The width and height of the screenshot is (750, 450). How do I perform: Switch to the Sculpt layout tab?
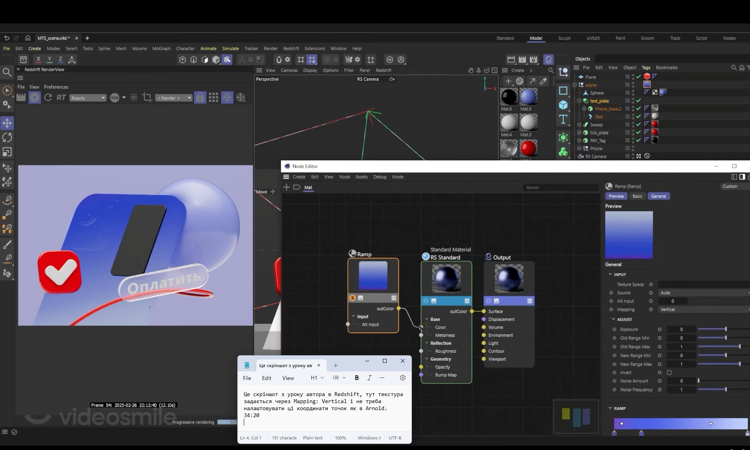coord(564,38)
